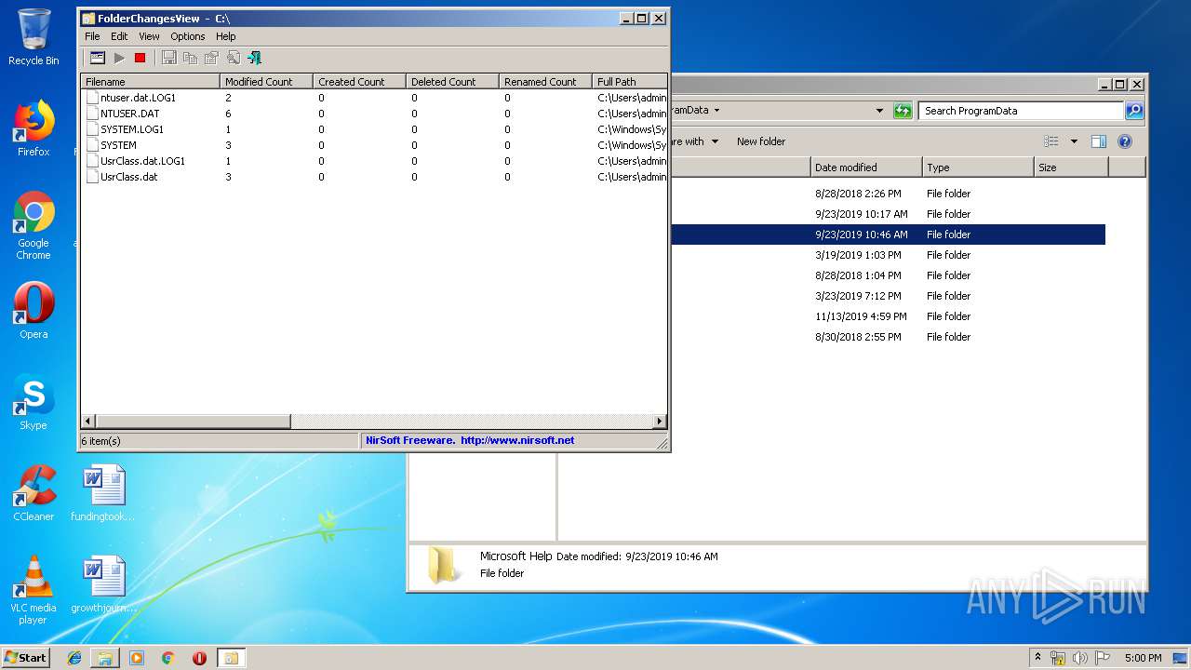Click the horizontal scrollbar thumb in FolderChangesView
1191x670 pixels.
coord(193,422)
